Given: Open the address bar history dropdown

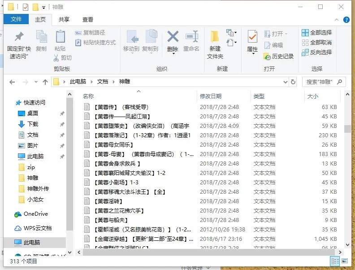Looking at the screenshot, I should (286, 82).
